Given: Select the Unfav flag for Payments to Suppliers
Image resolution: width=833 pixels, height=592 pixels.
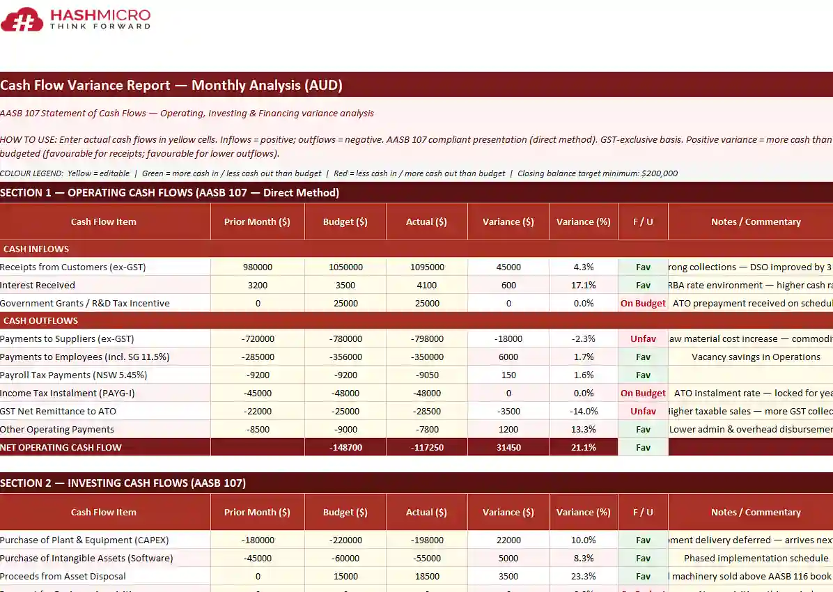Looking at the screenshot, I should 642,338.
